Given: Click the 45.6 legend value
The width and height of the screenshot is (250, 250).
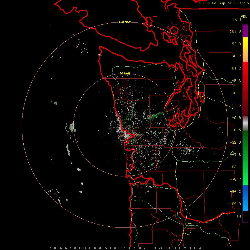Looking at the screenshot, I should click(236, 81).
